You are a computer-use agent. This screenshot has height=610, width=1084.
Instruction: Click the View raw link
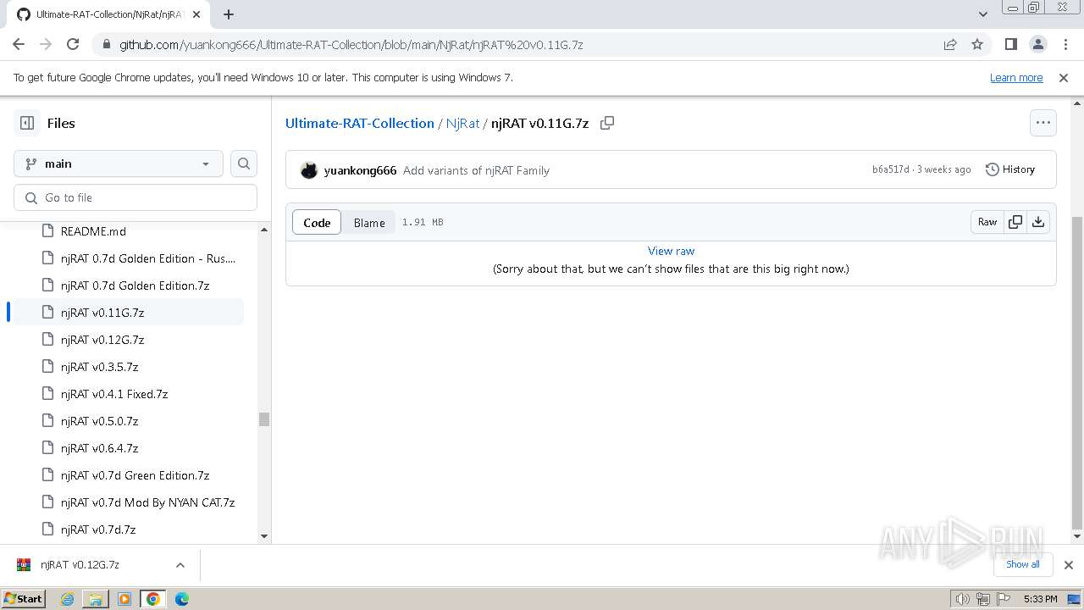click(x=671, y=251)
